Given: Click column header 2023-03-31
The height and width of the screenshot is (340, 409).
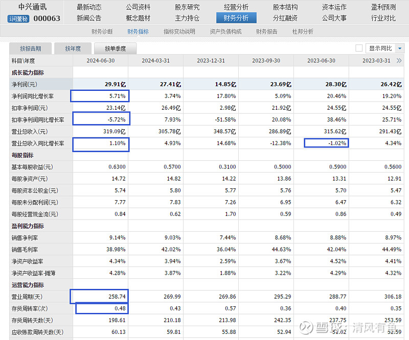Looking at the screenshot, I should pyautogui.click(x=376, y=61).
